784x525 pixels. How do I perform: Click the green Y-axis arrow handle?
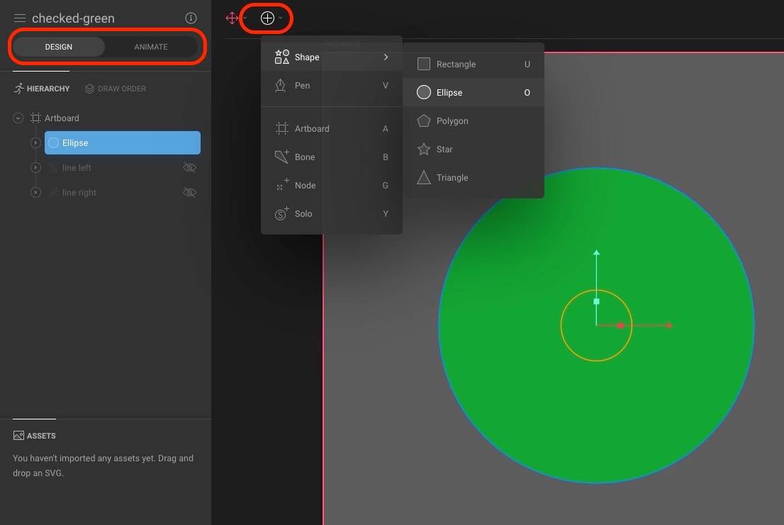pyautogui.click(x=596, y=253)
